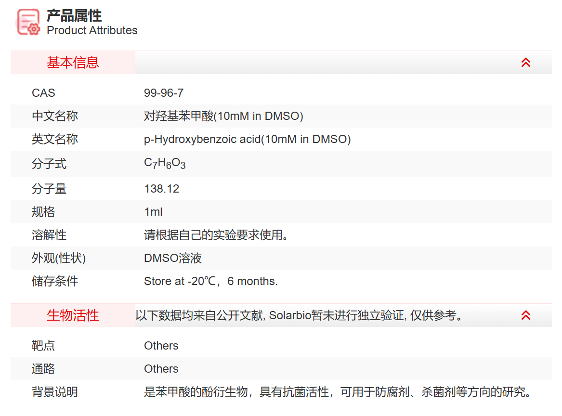Viewport: 562px width, 416px height.
Task: Click the English name p-Hydroxybenzoic acid
Action: [247, 139]
